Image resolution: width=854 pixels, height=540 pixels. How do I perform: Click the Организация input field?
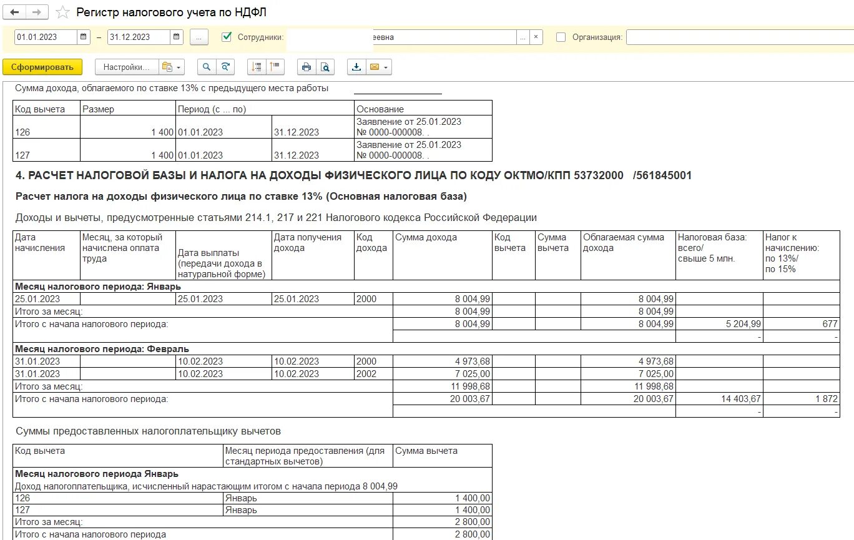(740, 37)
